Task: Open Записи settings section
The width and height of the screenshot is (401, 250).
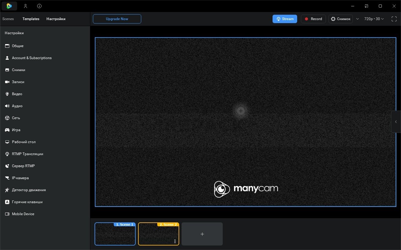Action: point(45,82)
